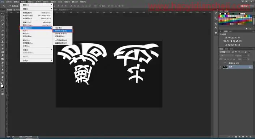Select the Crop tool
The image size is (255, 139).
click(x=3, y=27)
